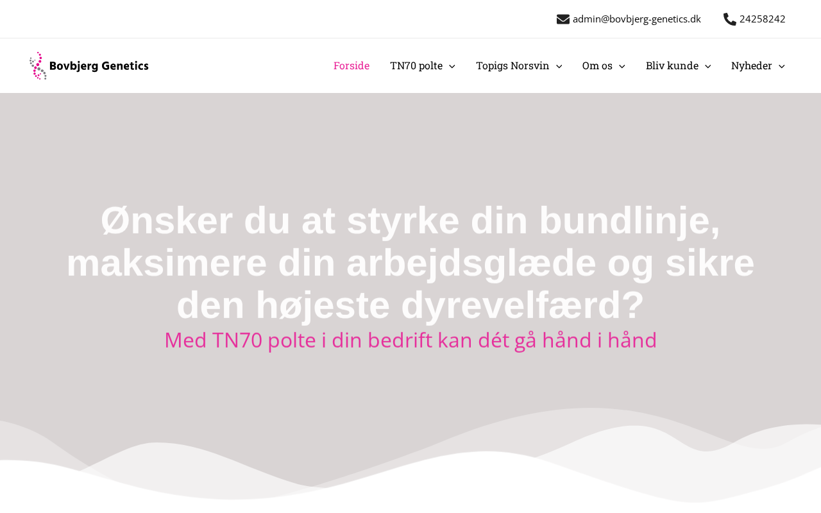The image size is (821, 513).
Task: Go to the Forside page
Action: pyautogui.click(x=351, y=65)
